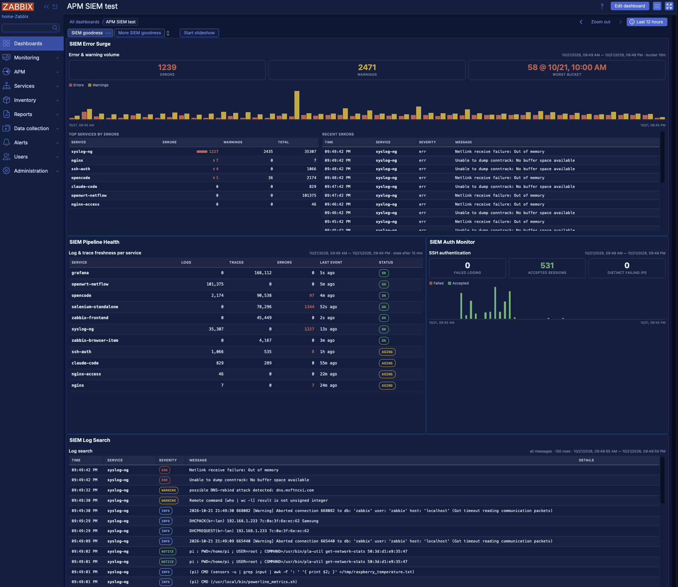Click the tallest warnings bar in chart
Viewport: 678px width, 587px height.
tap(297, 105)
